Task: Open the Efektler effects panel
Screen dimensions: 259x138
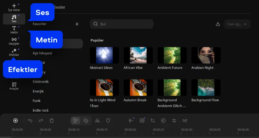Action: pyautogui.click(x=14, y=52)
